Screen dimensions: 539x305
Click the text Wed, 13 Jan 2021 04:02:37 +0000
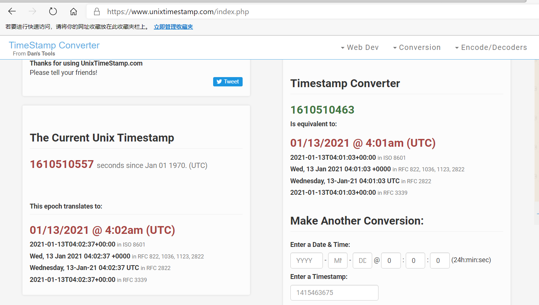(x=80, y=256)
